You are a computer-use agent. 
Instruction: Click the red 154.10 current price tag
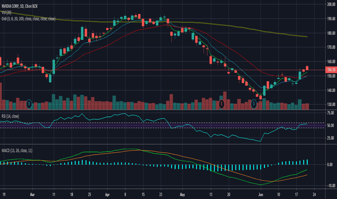(331, 70)
